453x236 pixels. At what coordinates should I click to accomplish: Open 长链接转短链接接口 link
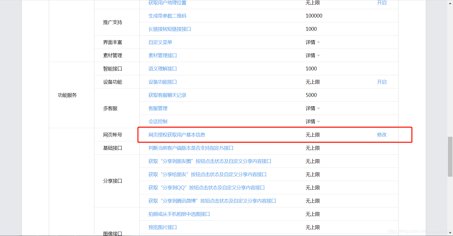(x=170, y=29)
